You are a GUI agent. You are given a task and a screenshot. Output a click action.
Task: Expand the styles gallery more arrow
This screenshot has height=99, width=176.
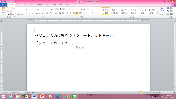(158, 14)
